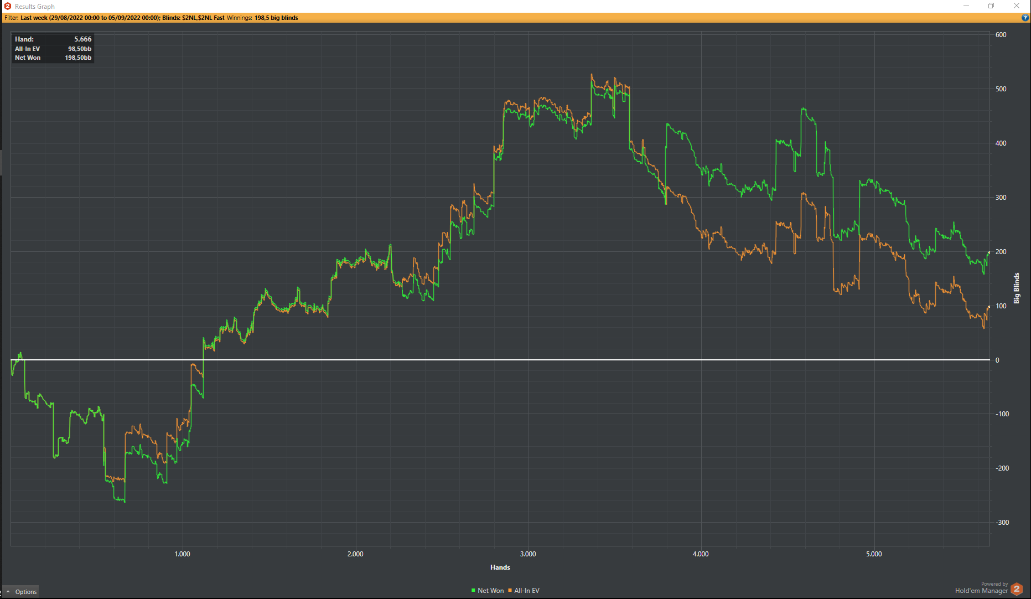Select the "Results Graph" window title
The height and width of the screenshot is (599, 1031).
click(x=35, y=7)
